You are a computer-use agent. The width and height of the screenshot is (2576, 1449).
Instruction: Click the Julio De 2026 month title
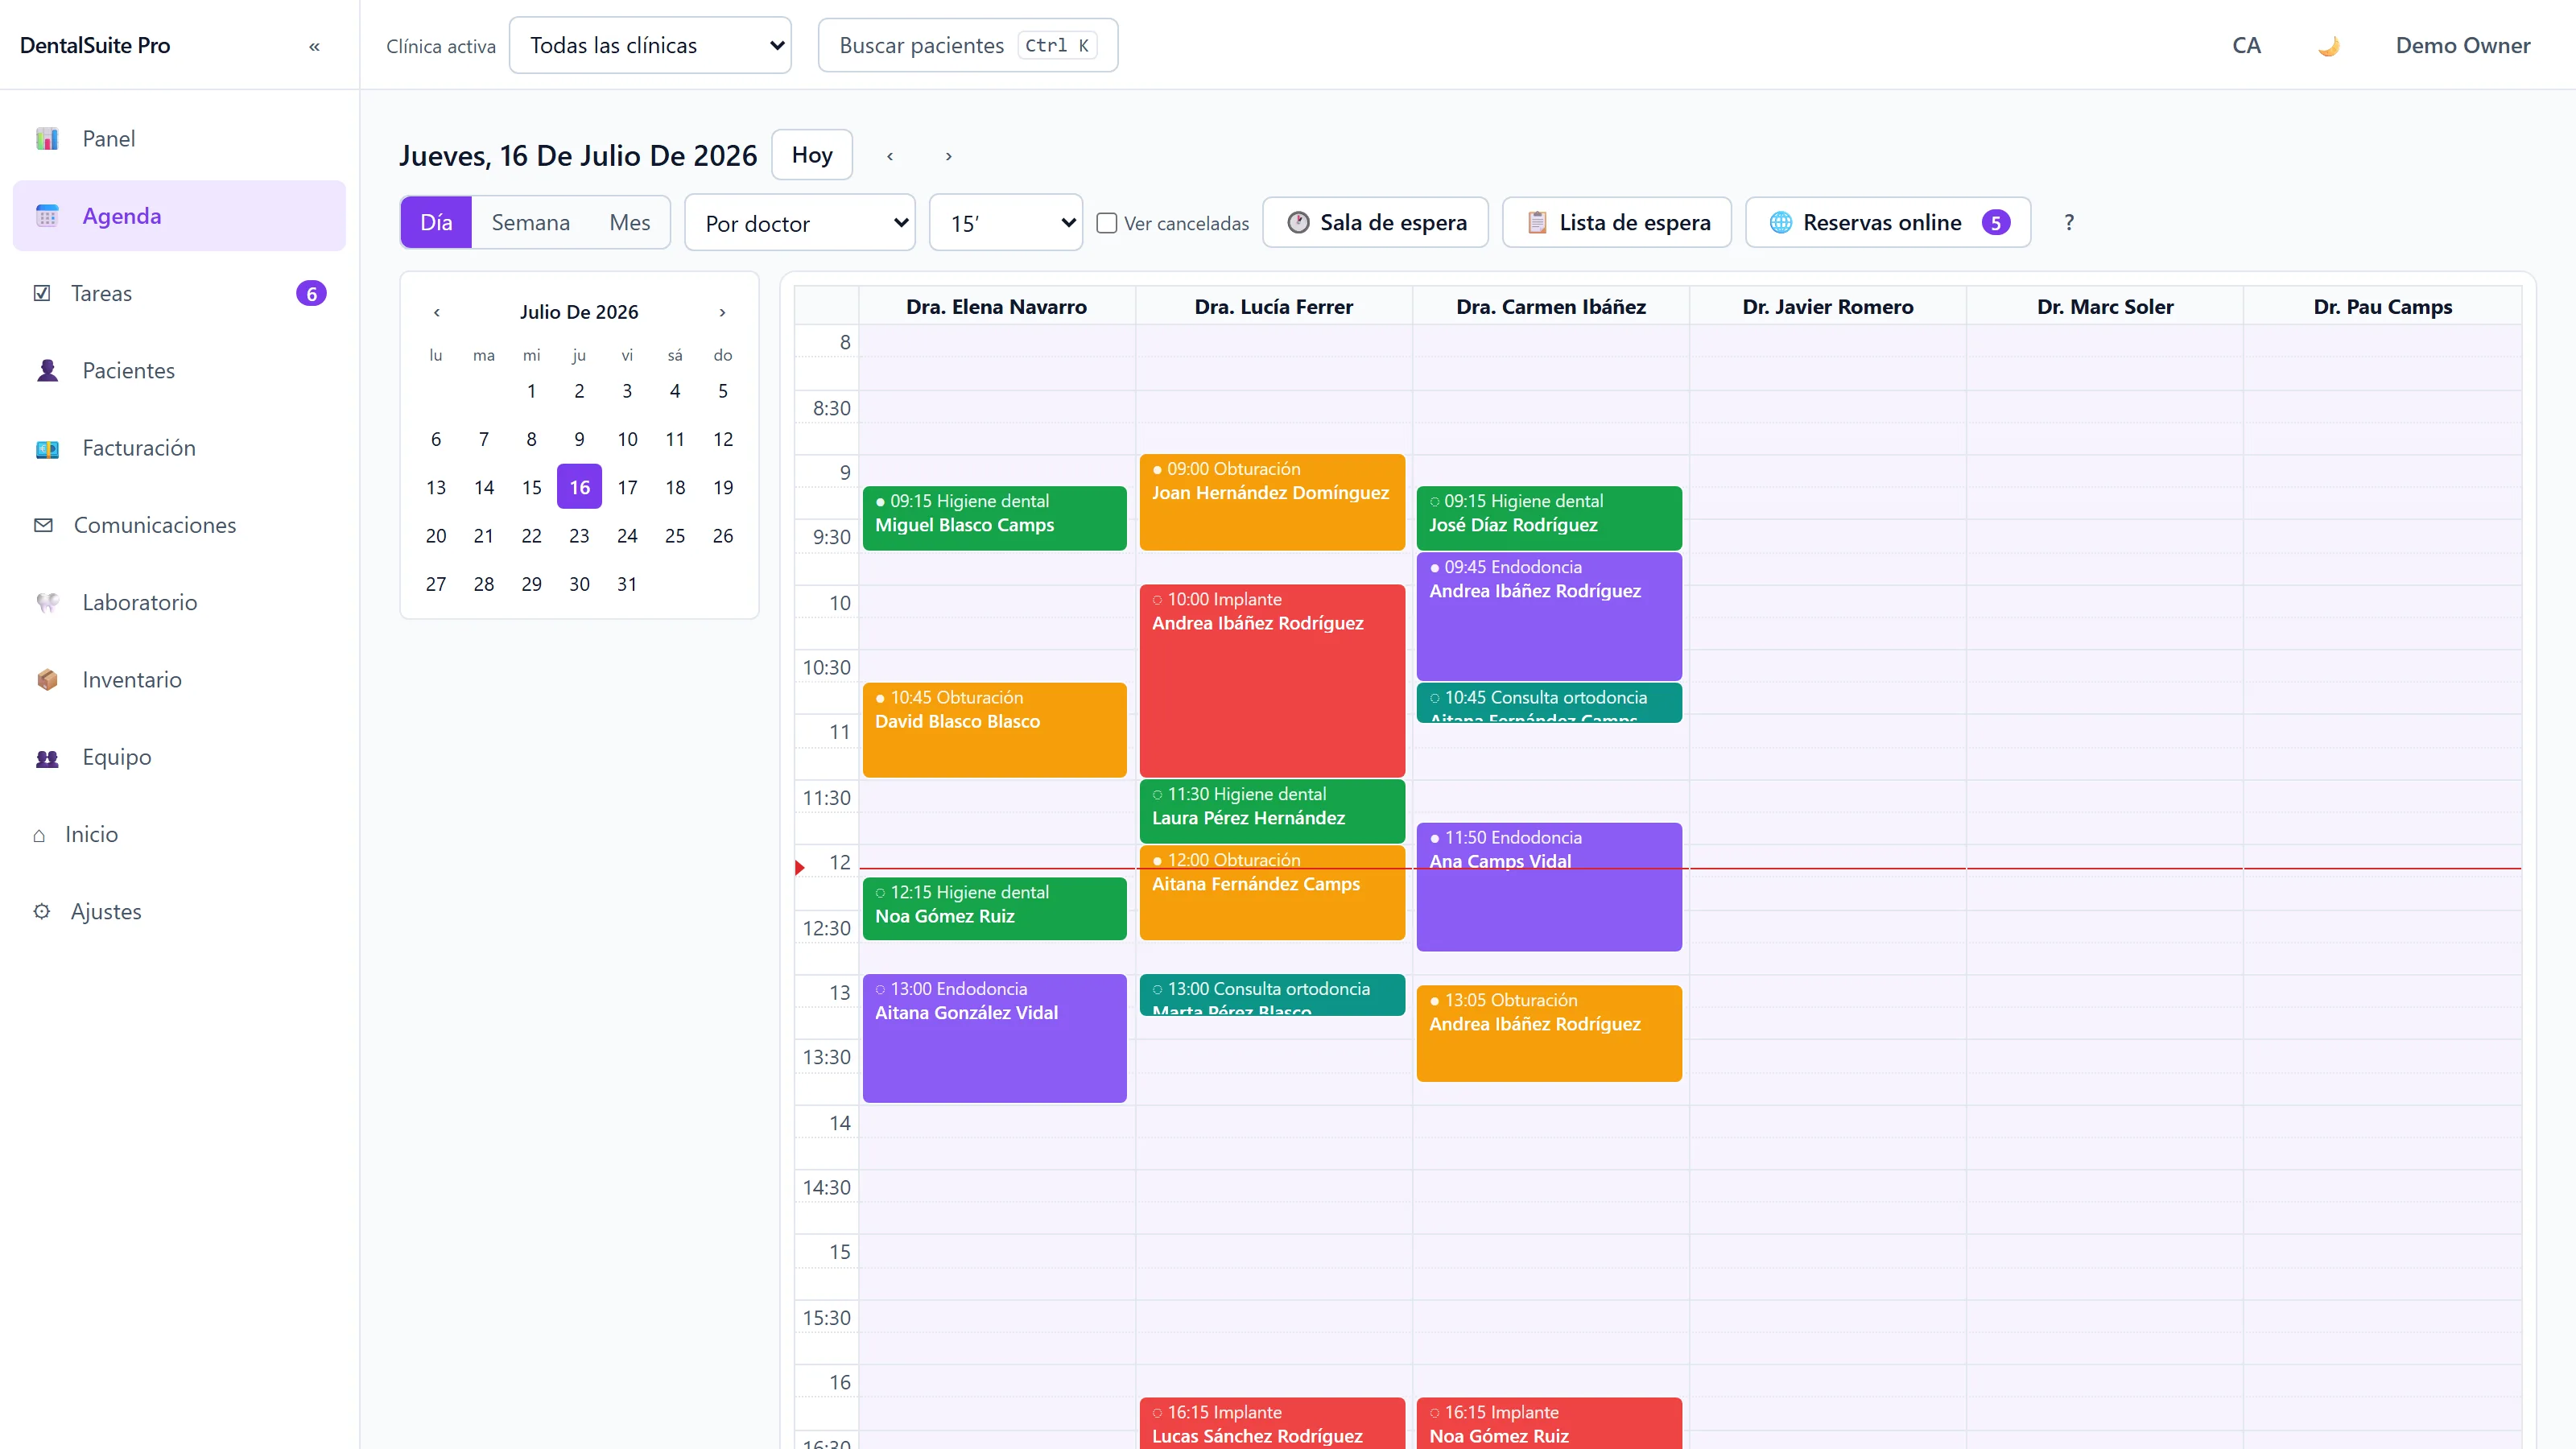tap(579, 312)
